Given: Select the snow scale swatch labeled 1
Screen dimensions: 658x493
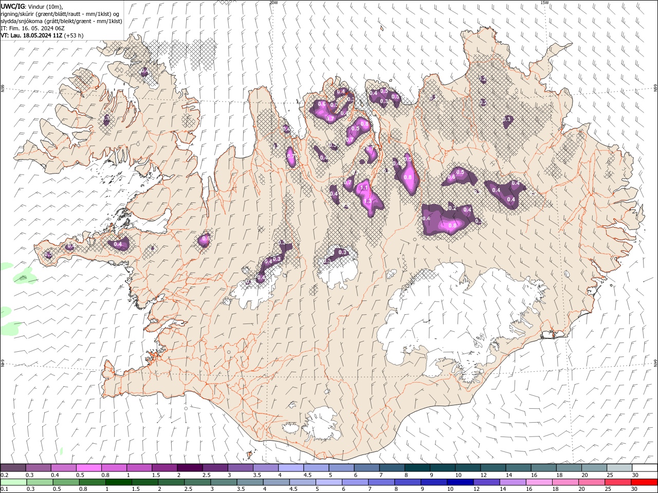Looking at the screenshot, I should 139,467.
